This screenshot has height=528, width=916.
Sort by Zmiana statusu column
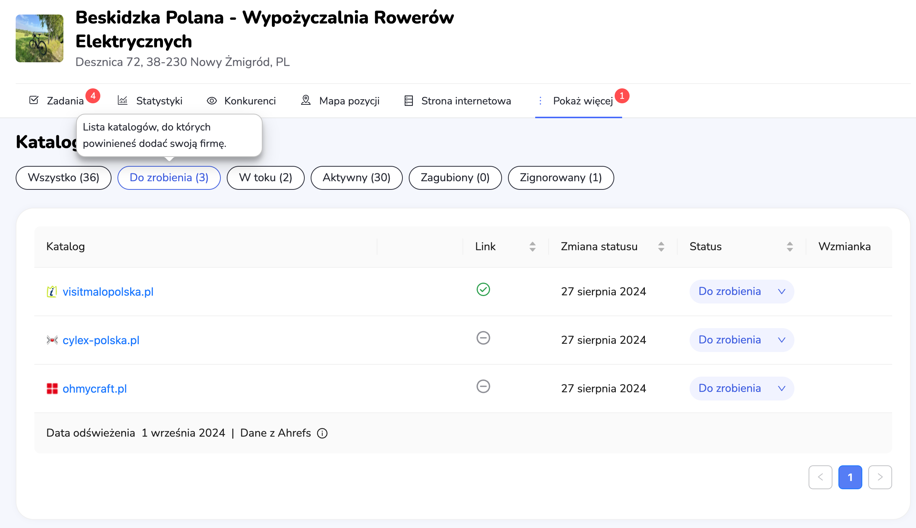[x=661, y=246]
